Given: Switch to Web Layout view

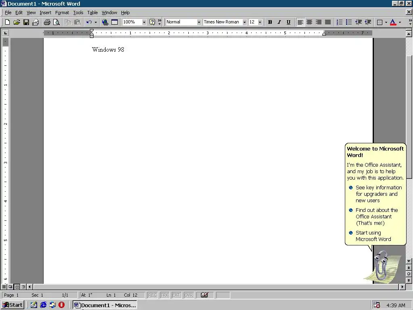Looking at the screenshot, I should pos(10,287).
